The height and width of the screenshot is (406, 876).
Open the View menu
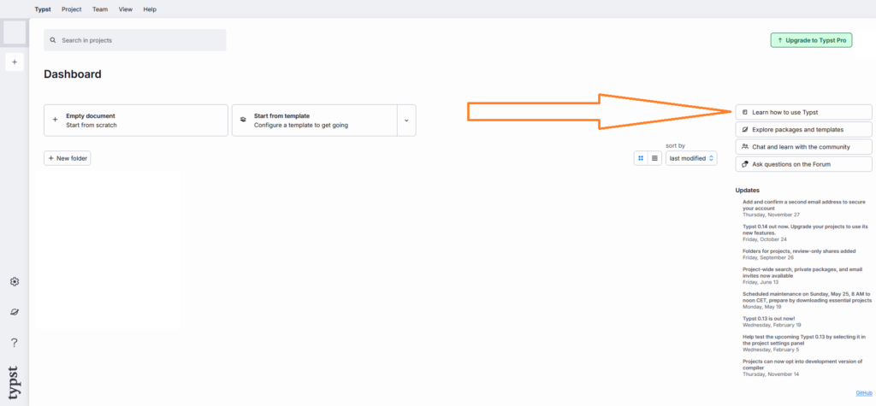tap(126, 9)
